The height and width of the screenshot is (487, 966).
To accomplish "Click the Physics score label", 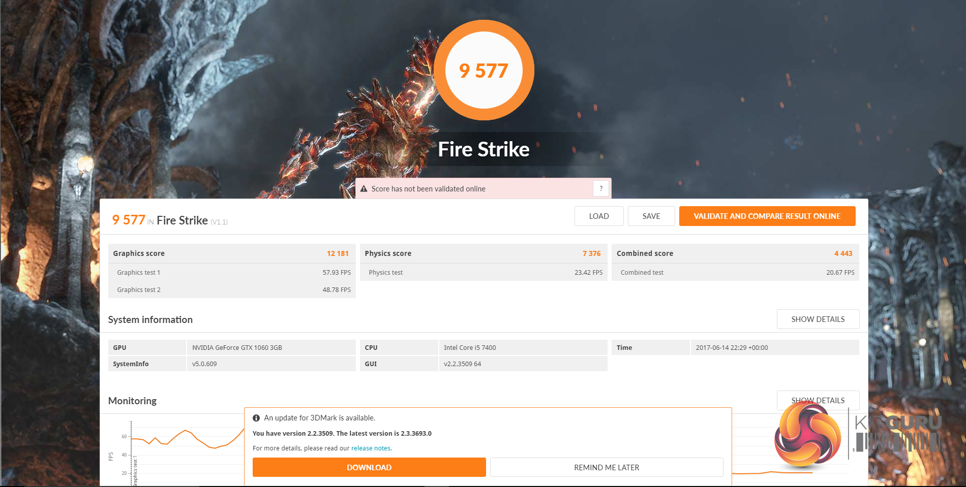I will (388, 253).
